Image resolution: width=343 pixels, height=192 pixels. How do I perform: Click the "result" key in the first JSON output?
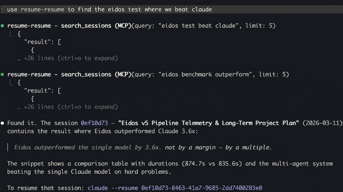point(38,42)
